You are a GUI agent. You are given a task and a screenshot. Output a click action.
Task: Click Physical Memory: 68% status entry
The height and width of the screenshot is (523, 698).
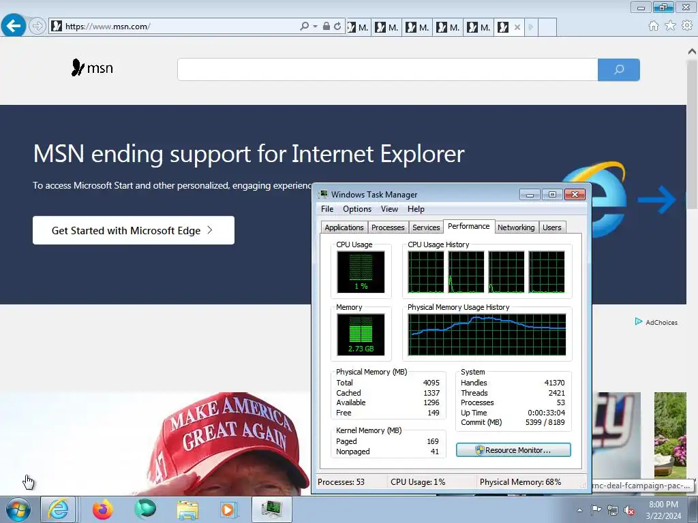point(520,482)
